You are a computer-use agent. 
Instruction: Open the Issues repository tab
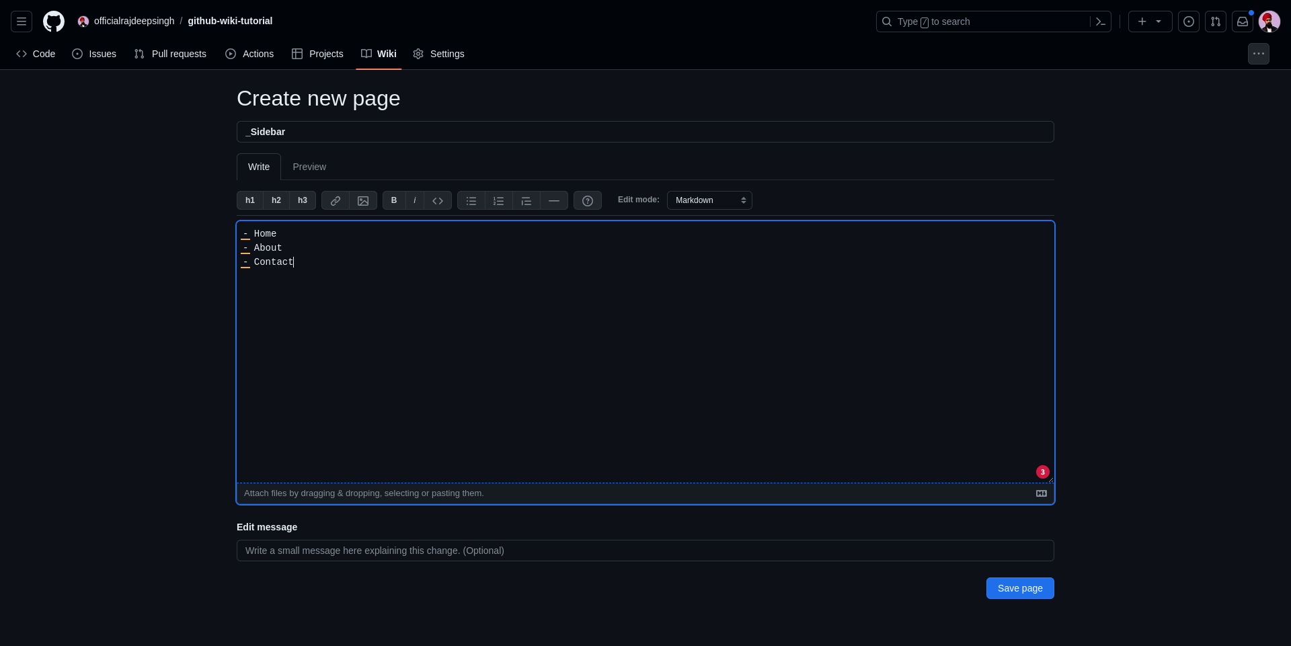(x=94, y=54)
